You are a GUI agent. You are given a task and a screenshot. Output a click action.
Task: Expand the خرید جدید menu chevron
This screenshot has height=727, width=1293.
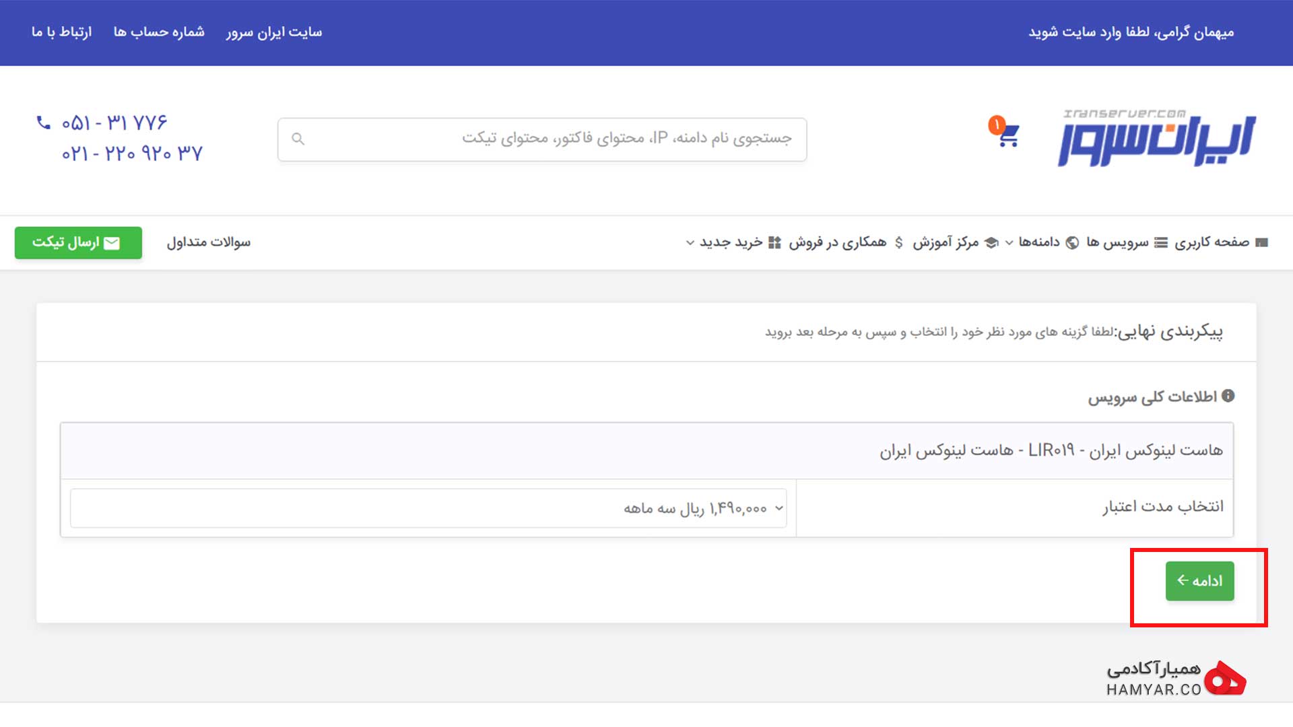pos(690,242)
